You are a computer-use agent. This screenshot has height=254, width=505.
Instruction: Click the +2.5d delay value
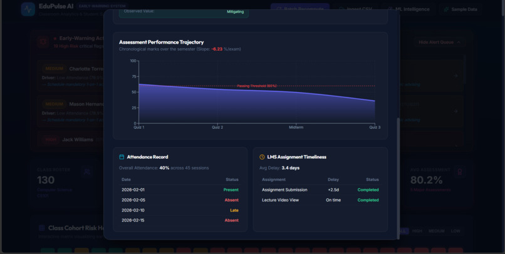point(333,190)
